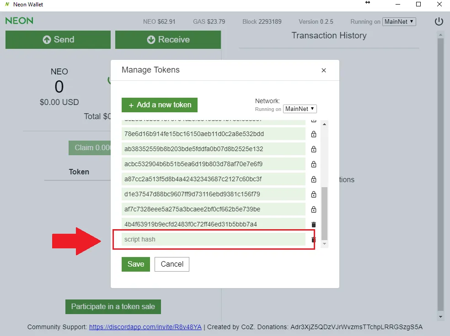
Task: Select the af7c7328eee5a275a3bcaee2bf0cf662b5e739be field
Action: coord(214,209)
